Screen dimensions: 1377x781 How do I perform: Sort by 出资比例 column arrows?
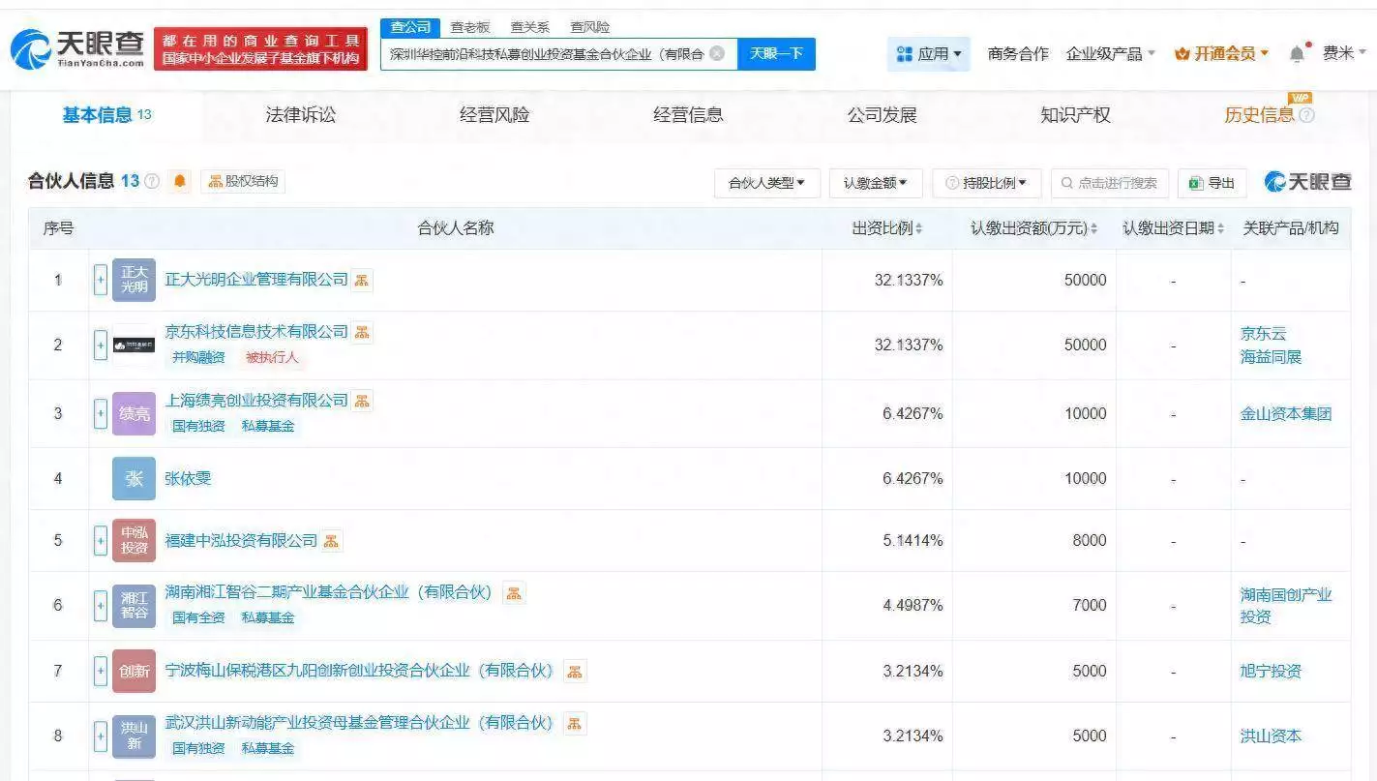(918, 228)
